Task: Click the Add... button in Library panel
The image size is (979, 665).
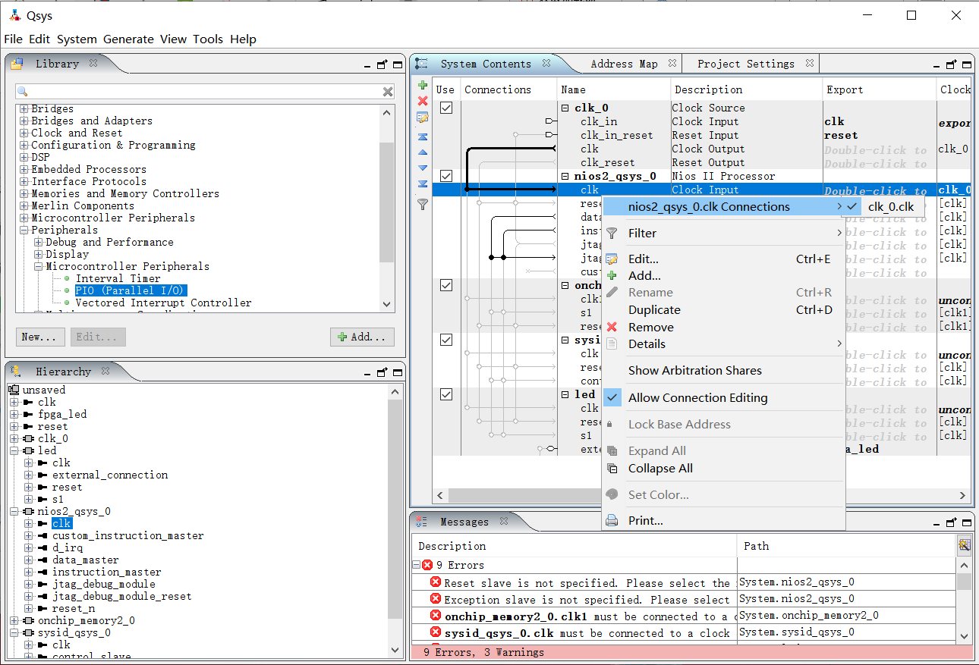Action: [x=362, y=337]
